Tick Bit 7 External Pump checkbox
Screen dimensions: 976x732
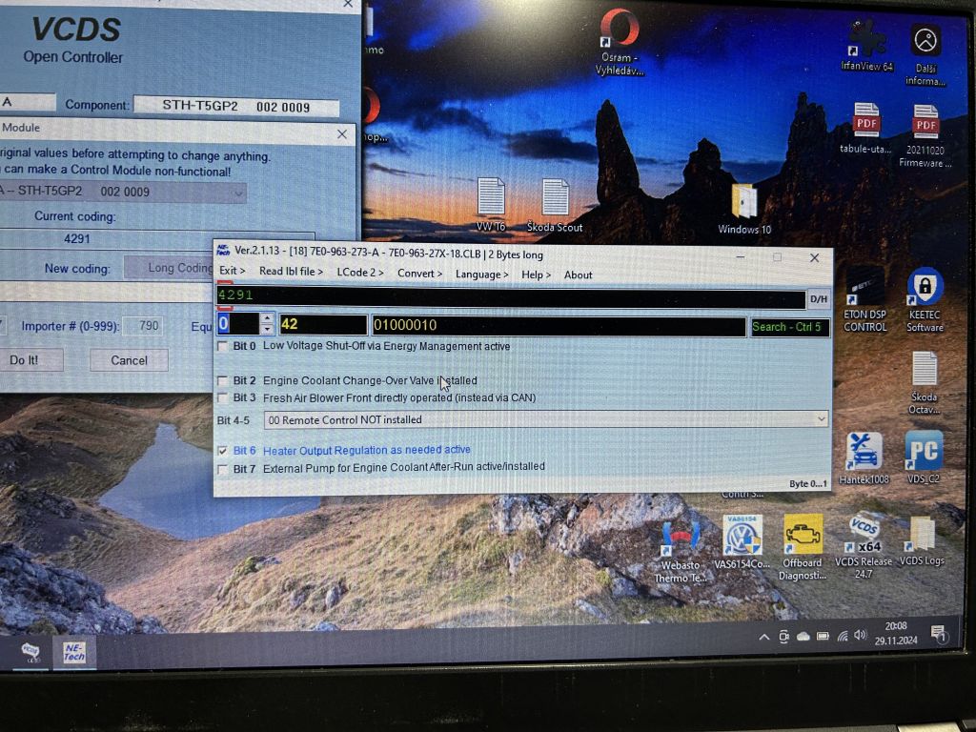[x=223, y=469]
